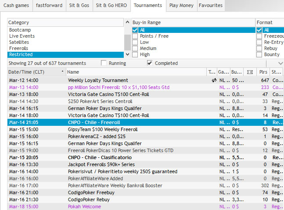This screenshot has width=284, height=210.
Task: Uncheck the Completed tournaments checkbox
Action: click(150, 63)
